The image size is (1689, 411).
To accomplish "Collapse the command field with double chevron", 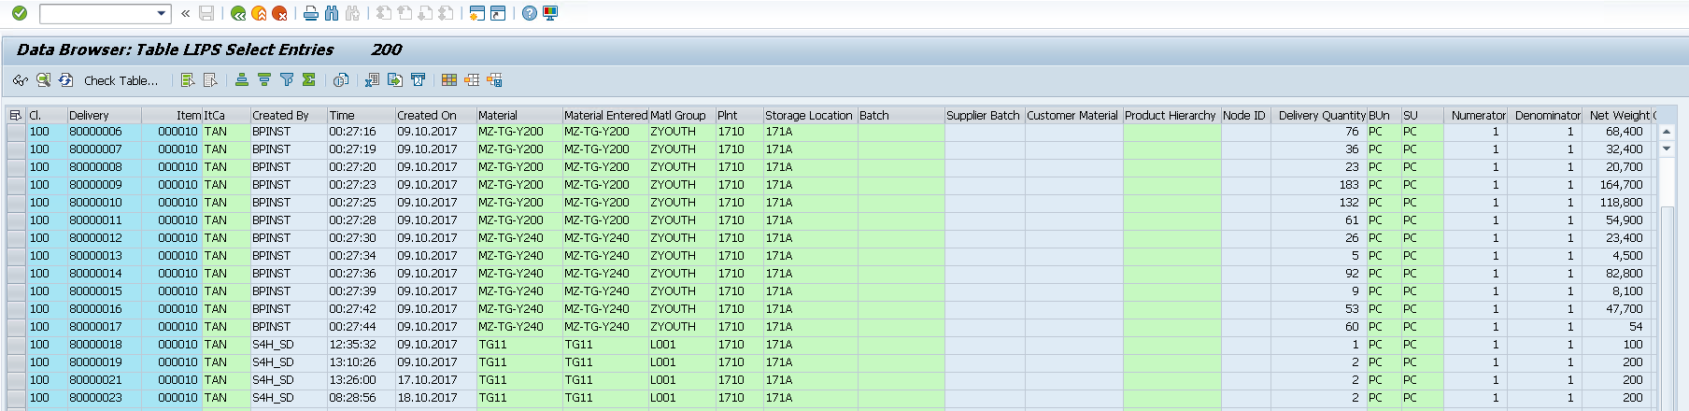I will pyautogui.click(x=185, y=13).
